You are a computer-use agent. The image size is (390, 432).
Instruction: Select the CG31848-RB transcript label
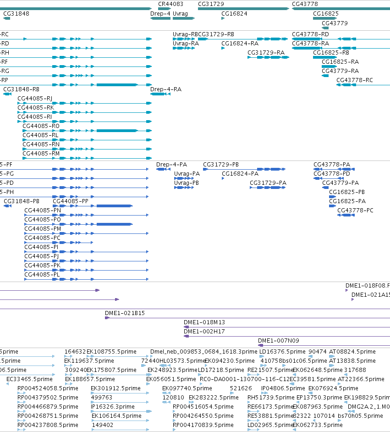[21, 89]
